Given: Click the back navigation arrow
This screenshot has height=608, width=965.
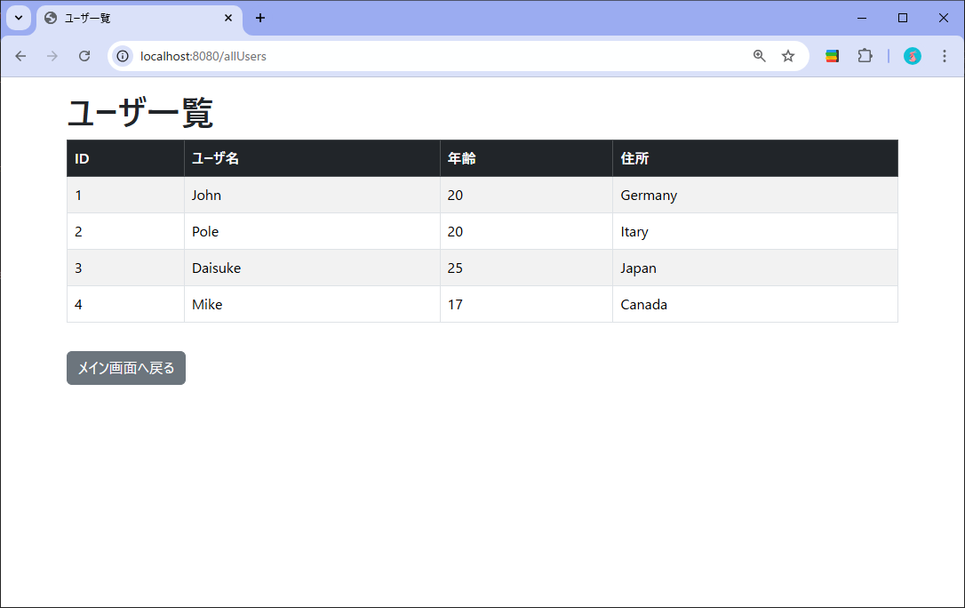Looking at the screenshot, I should (x=20, y=55).
